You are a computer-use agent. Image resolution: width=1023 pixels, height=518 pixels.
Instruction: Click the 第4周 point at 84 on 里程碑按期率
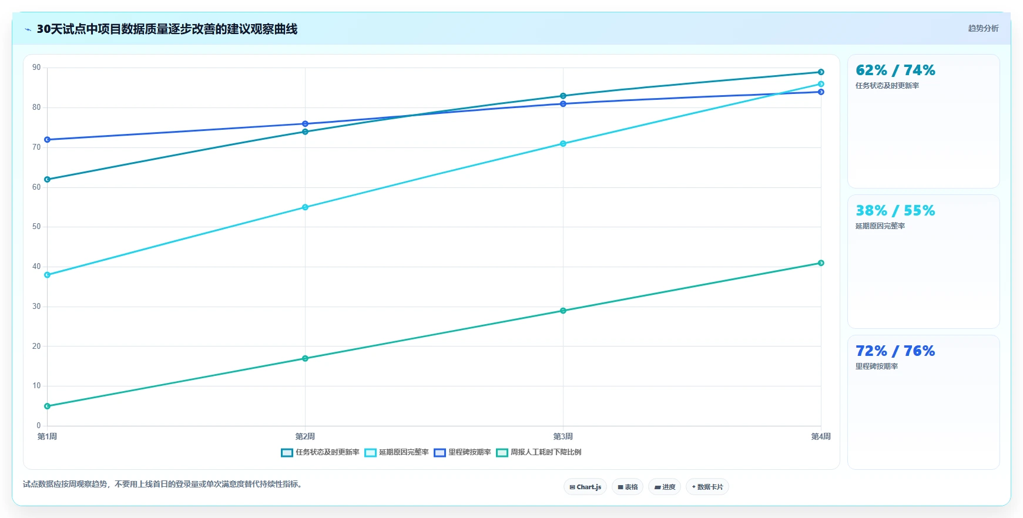coord(821,92)
